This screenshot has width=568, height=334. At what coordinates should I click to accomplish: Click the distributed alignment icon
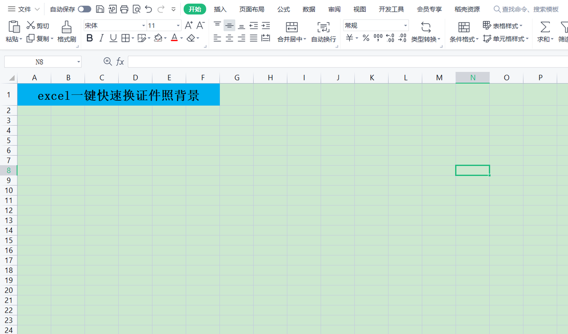tap(266, 38)
